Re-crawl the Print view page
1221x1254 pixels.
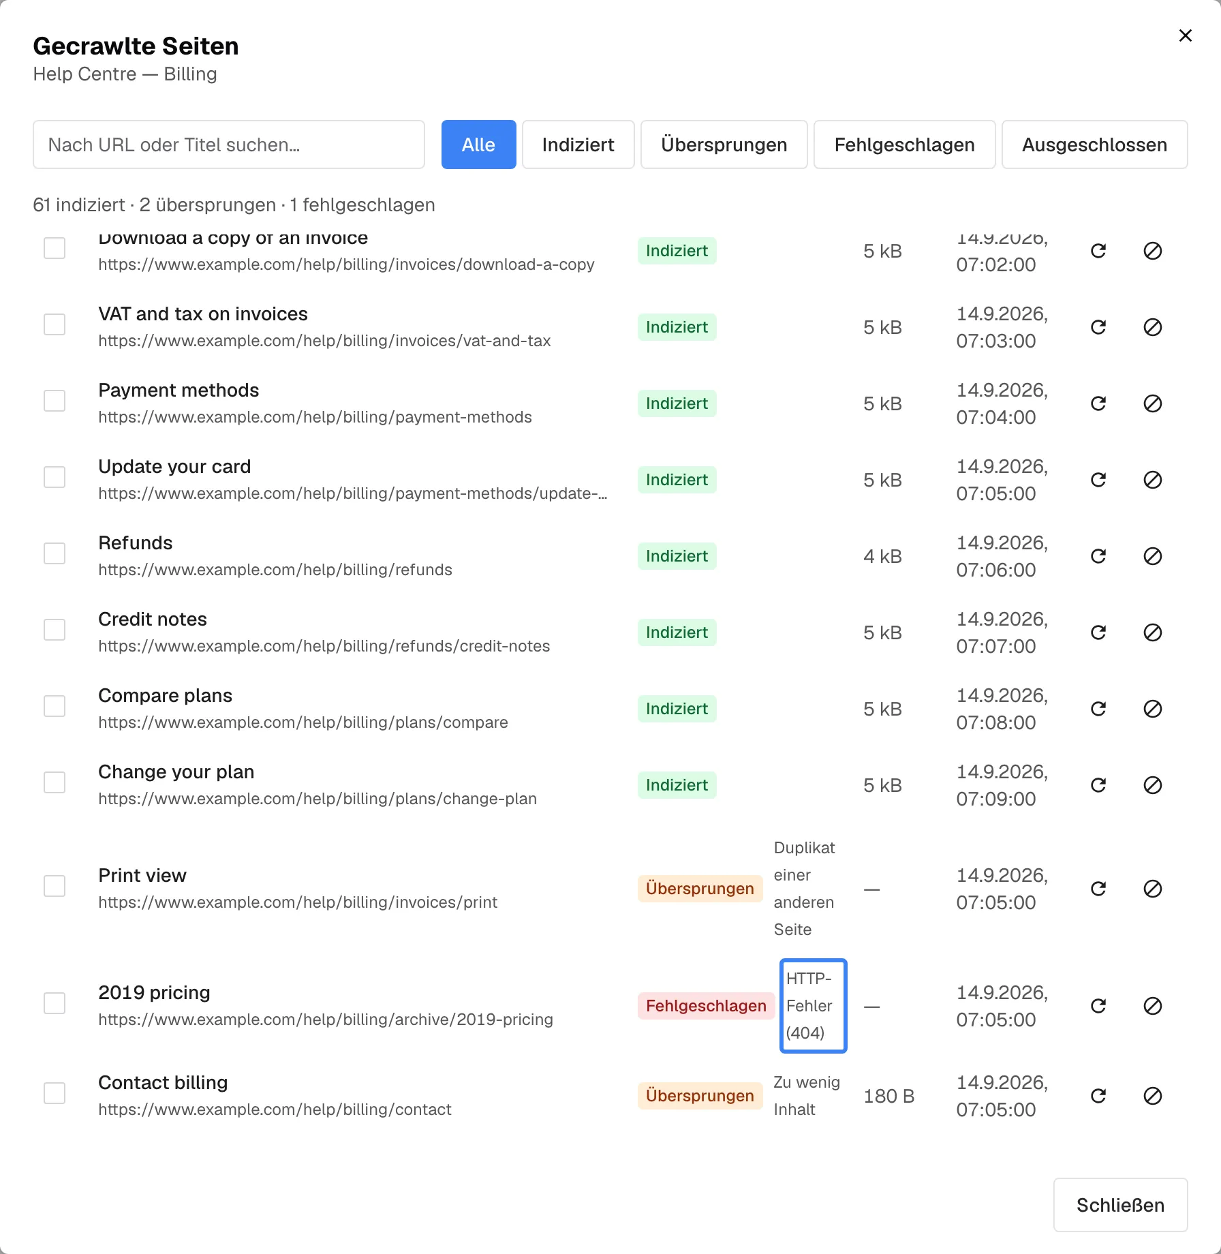point(1098,889)
